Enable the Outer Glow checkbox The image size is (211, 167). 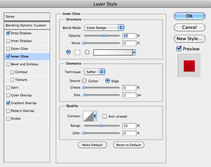pos(8,49)
